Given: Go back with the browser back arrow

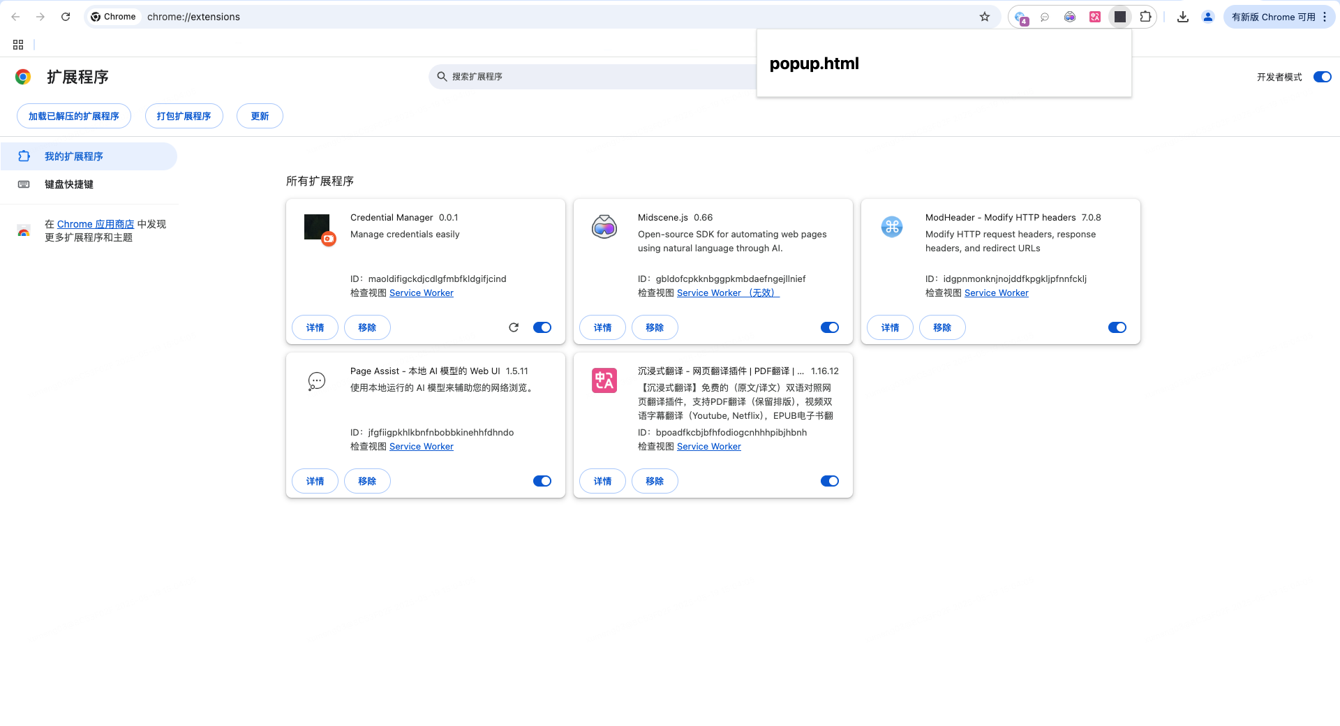Looking at the screenshot, I should 15,17.
